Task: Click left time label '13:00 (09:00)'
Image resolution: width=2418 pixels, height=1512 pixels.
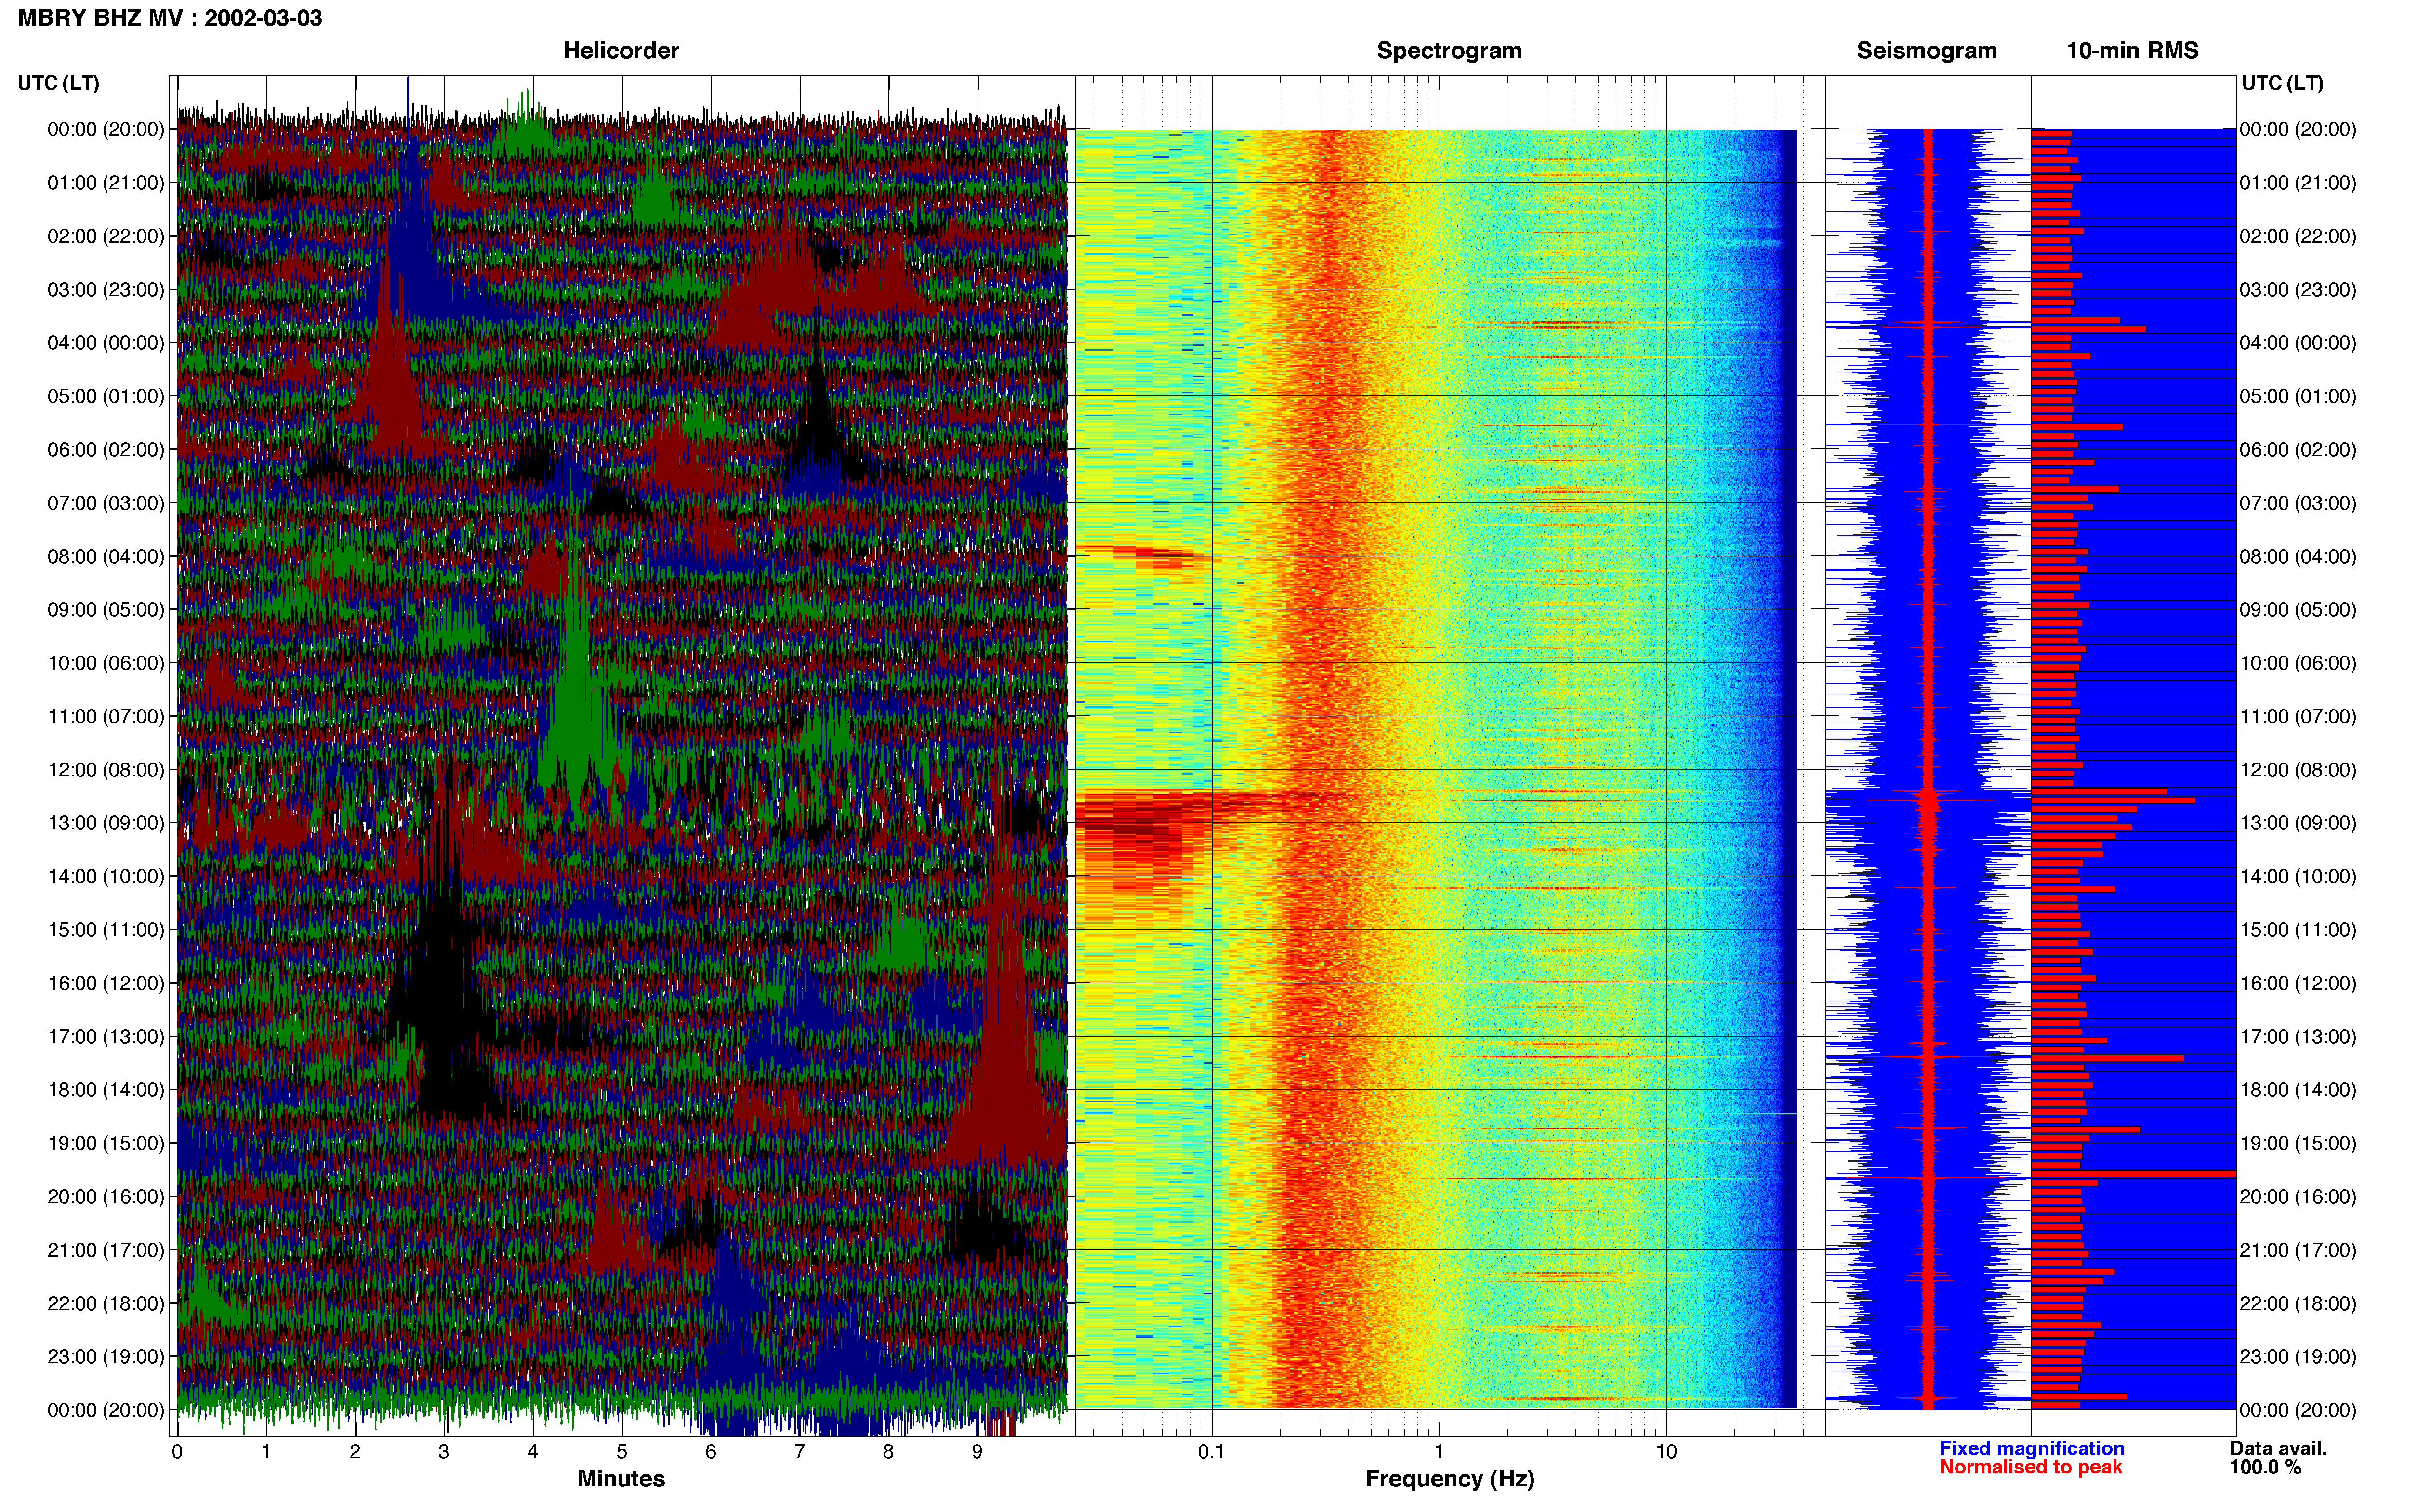Action: [105, 823]
